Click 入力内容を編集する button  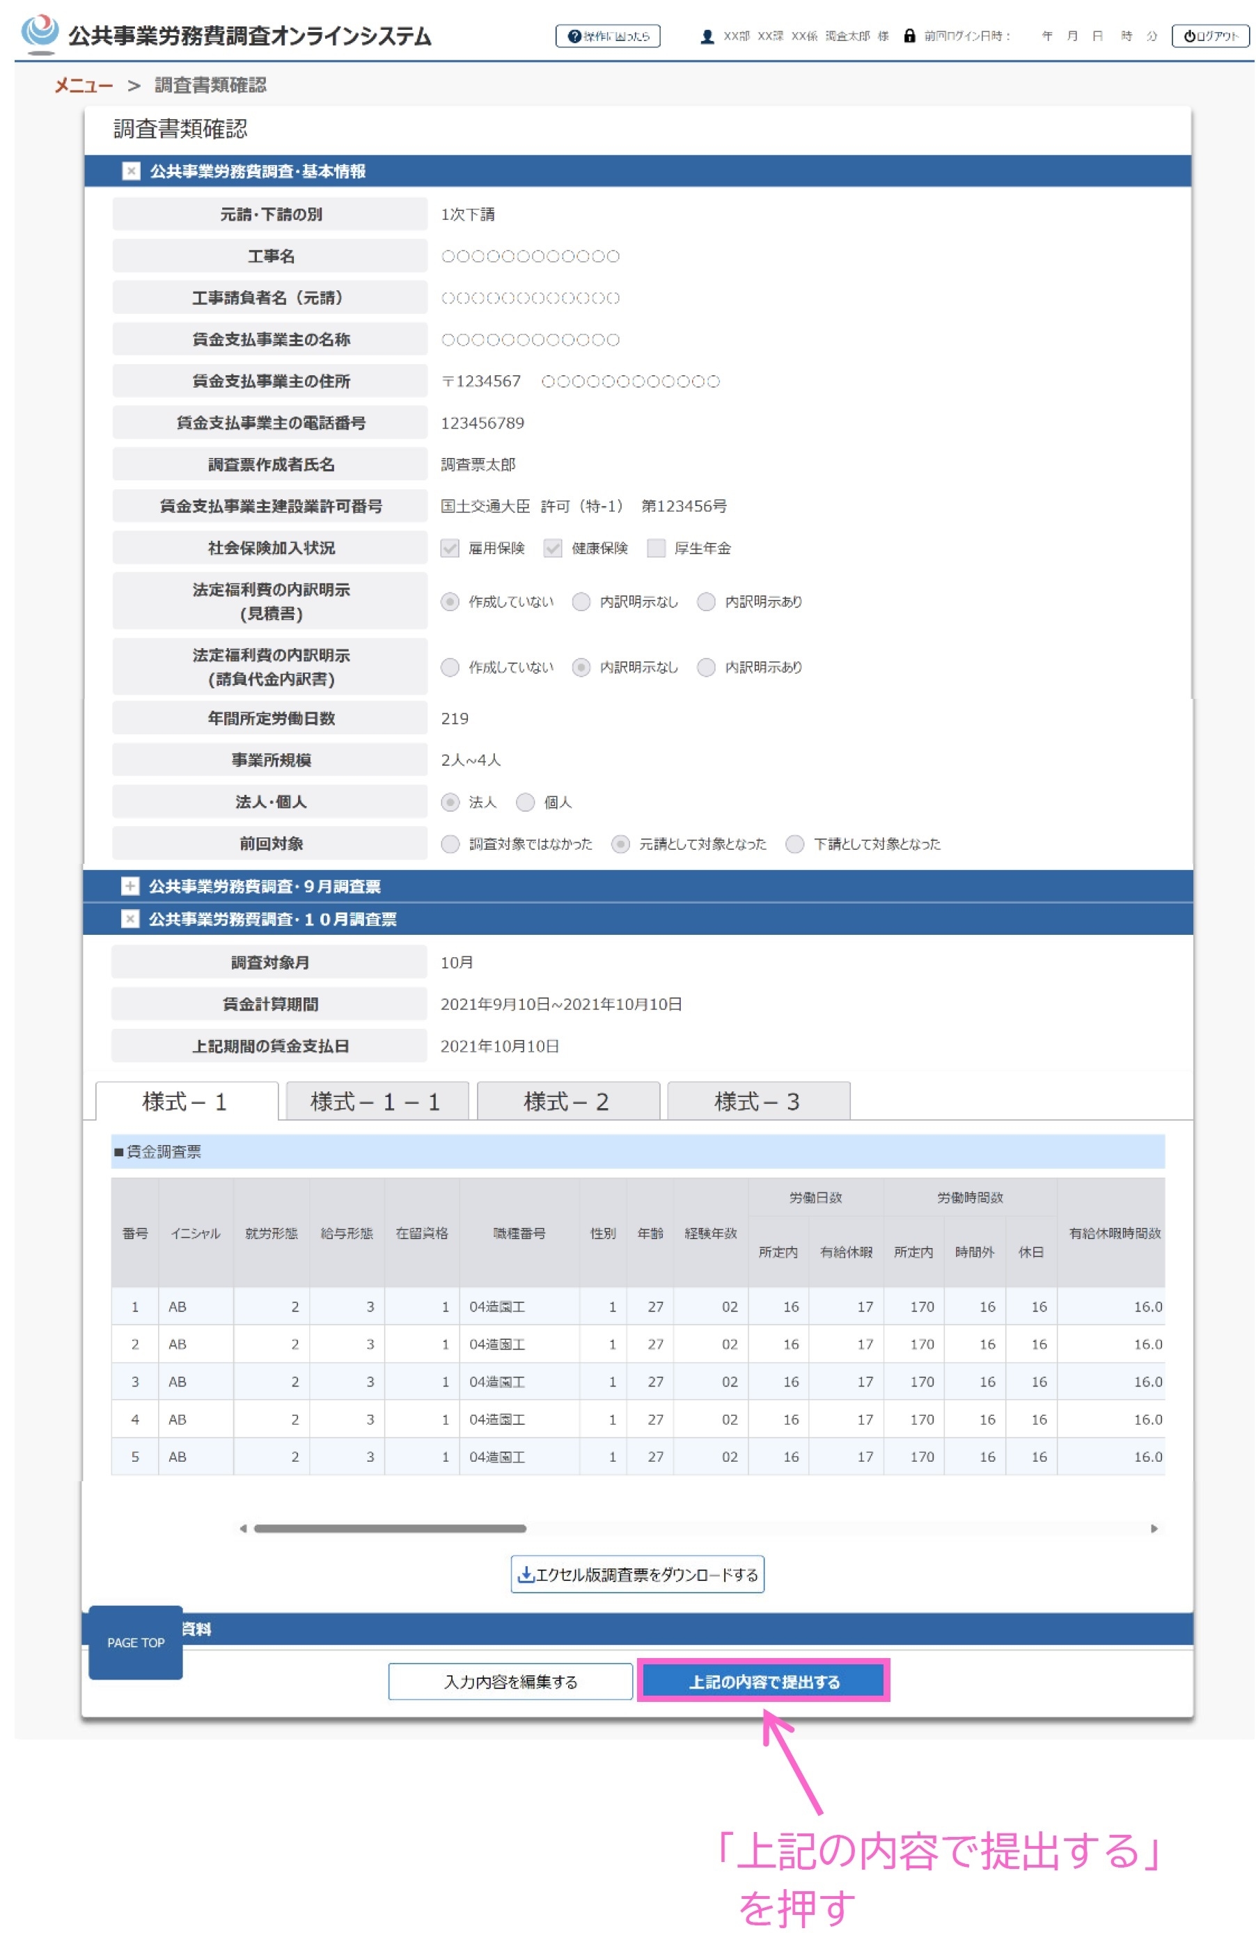510,1680
